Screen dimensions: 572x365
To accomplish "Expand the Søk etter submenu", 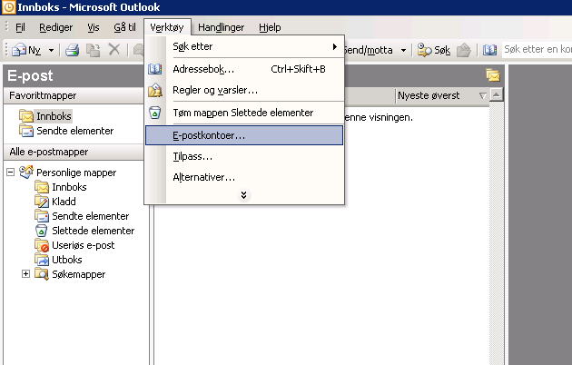I will pyautogui.click(x=244, y=46).
